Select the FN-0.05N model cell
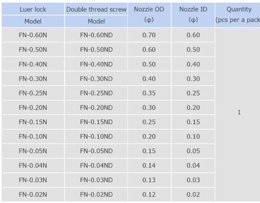 tap(33, 151)
